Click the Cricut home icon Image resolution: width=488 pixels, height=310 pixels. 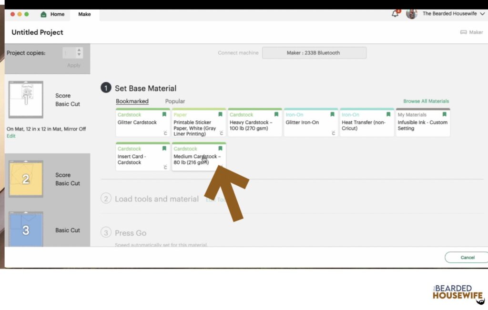(x=44, y=14)
